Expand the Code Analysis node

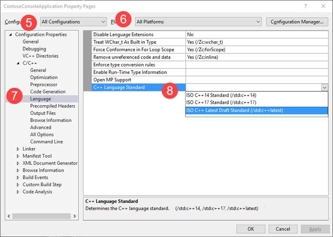18,192
